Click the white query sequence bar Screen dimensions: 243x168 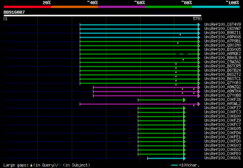point(103,16)
